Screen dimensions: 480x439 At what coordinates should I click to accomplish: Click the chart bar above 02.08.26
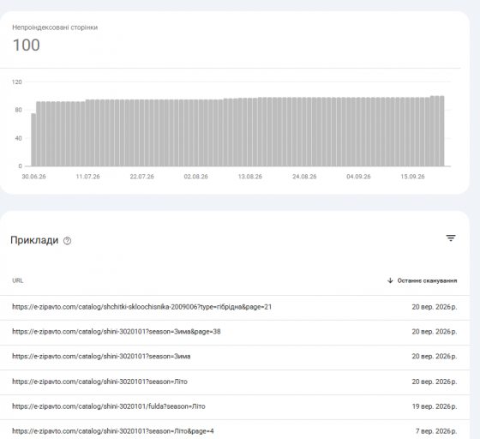click(x=196, y=133)
